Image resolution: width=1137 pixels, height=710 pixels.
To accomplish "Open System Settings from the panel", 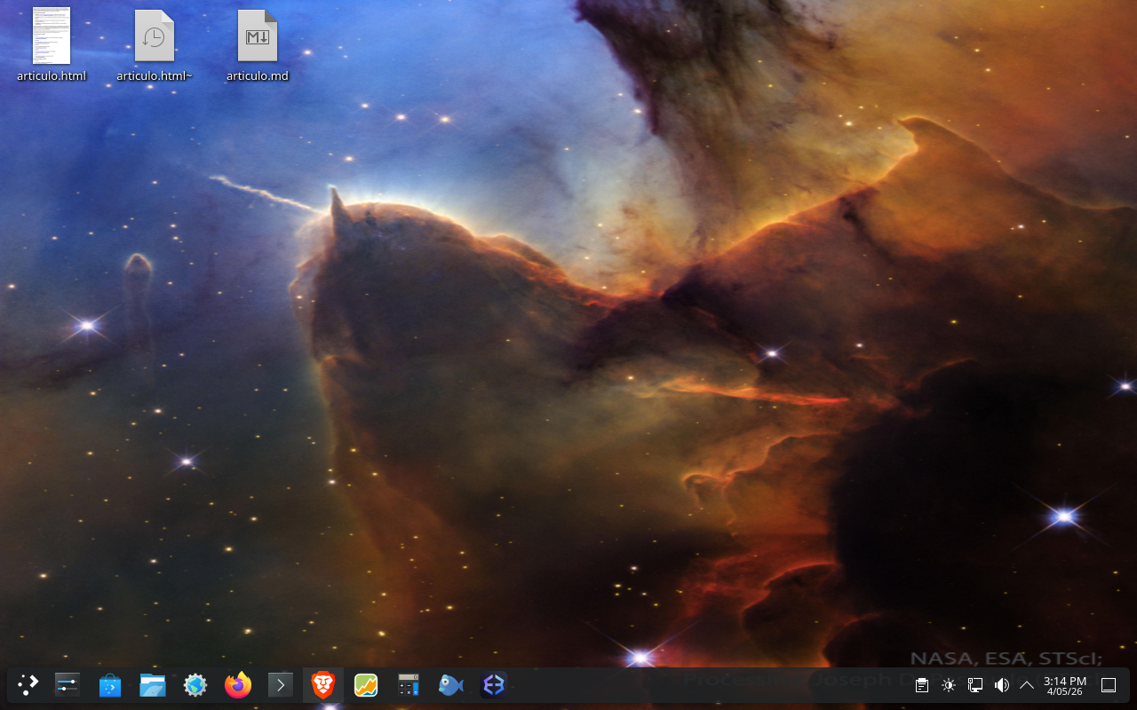I will pyautogui.click(x=68, y=685).
